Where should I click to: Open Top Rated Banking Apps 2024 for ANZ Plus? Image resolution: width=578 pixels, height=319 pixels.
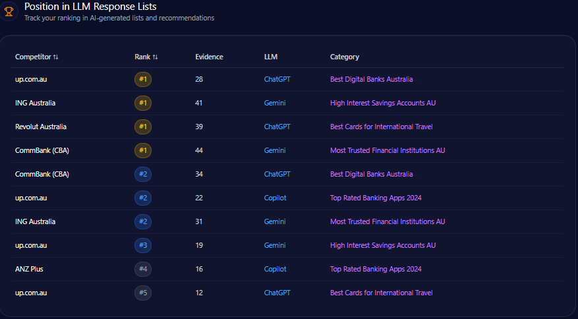pos(376,269)
